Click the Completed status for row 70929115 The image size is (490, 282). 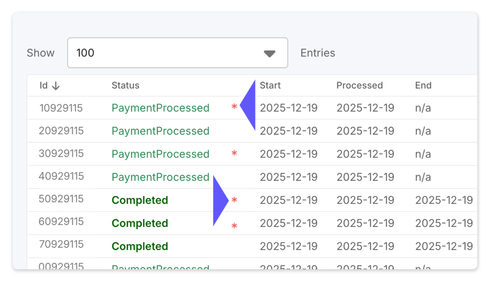pyautogui.click(x=139, y=246)
